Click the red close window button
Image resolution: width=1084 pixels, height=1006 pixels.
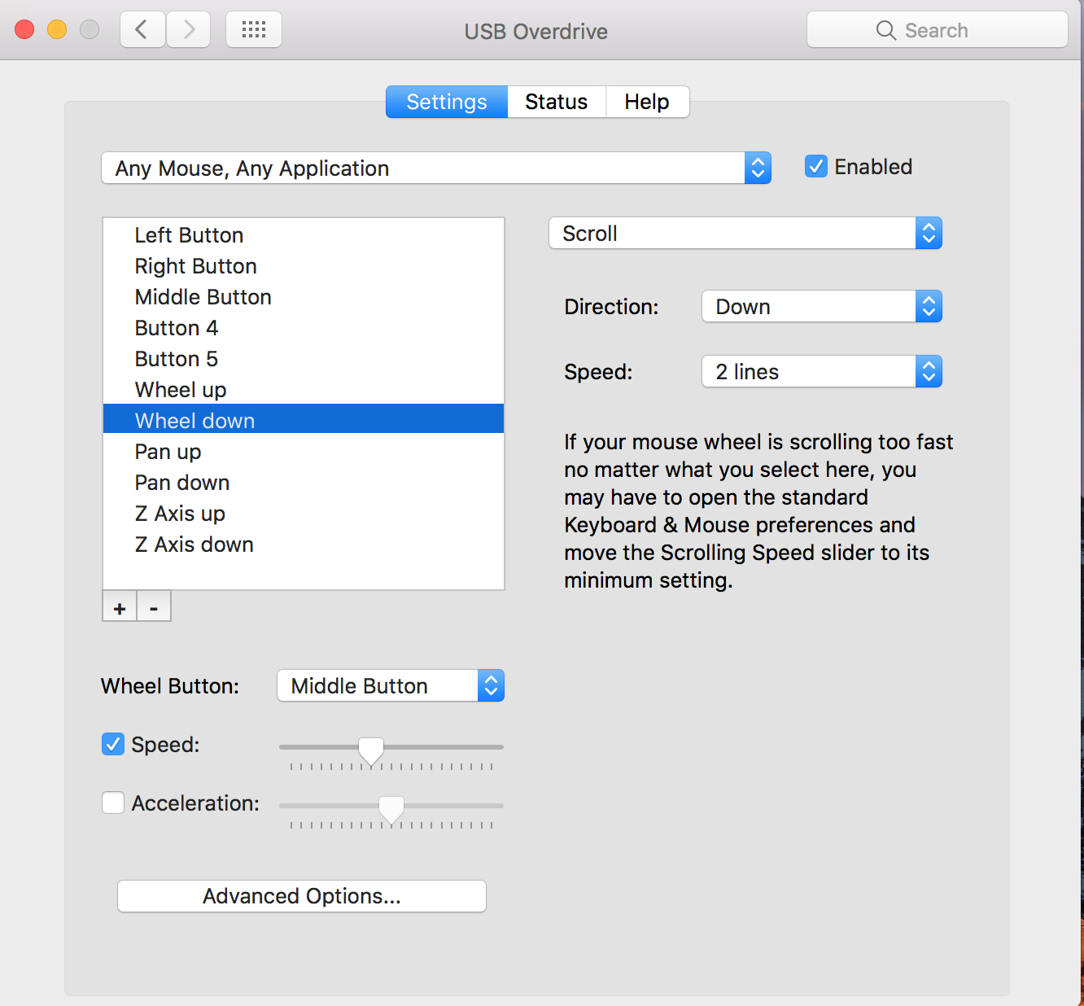tap(24, 30)
